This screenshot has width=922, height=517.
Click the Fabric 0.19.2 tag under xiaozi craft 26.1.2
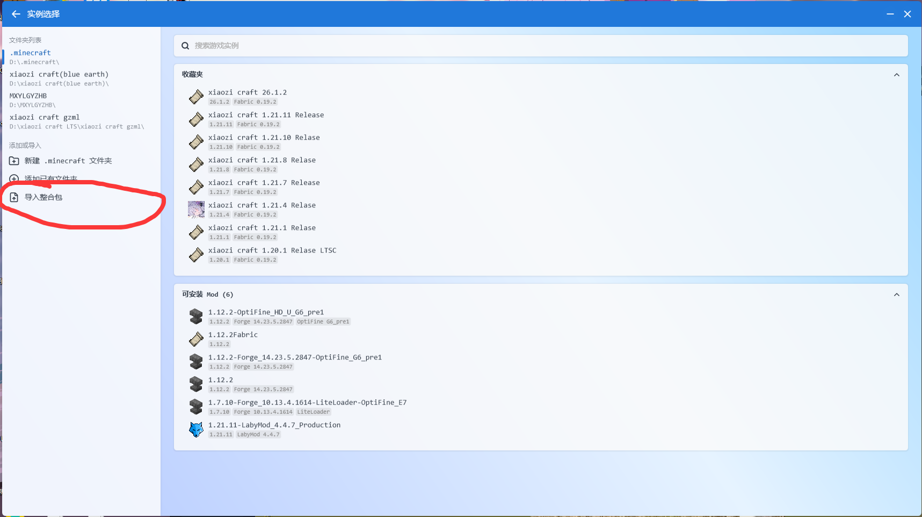pyautogui.click(x=255, y=102)
